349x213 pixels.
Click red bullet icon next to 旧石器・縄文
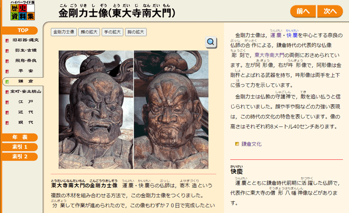click(7, 41)
